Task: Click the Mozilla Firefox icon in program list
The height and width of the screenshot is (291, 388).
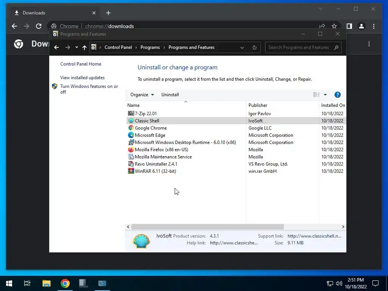Action: point(131,149)
